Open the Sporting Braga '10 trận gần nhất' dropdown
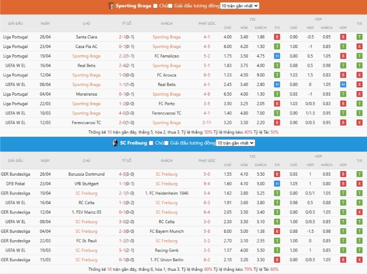 pyautogui.click(x=239, y=6)
